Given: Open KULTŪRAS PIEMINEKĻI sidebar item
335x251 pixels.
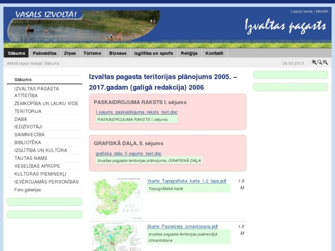Looking at the screenshot, I should pos(44,174).
